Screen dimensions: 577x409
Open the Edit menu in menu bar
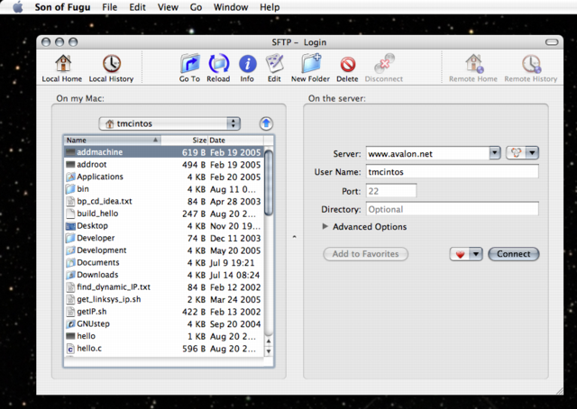pos(137,7)
